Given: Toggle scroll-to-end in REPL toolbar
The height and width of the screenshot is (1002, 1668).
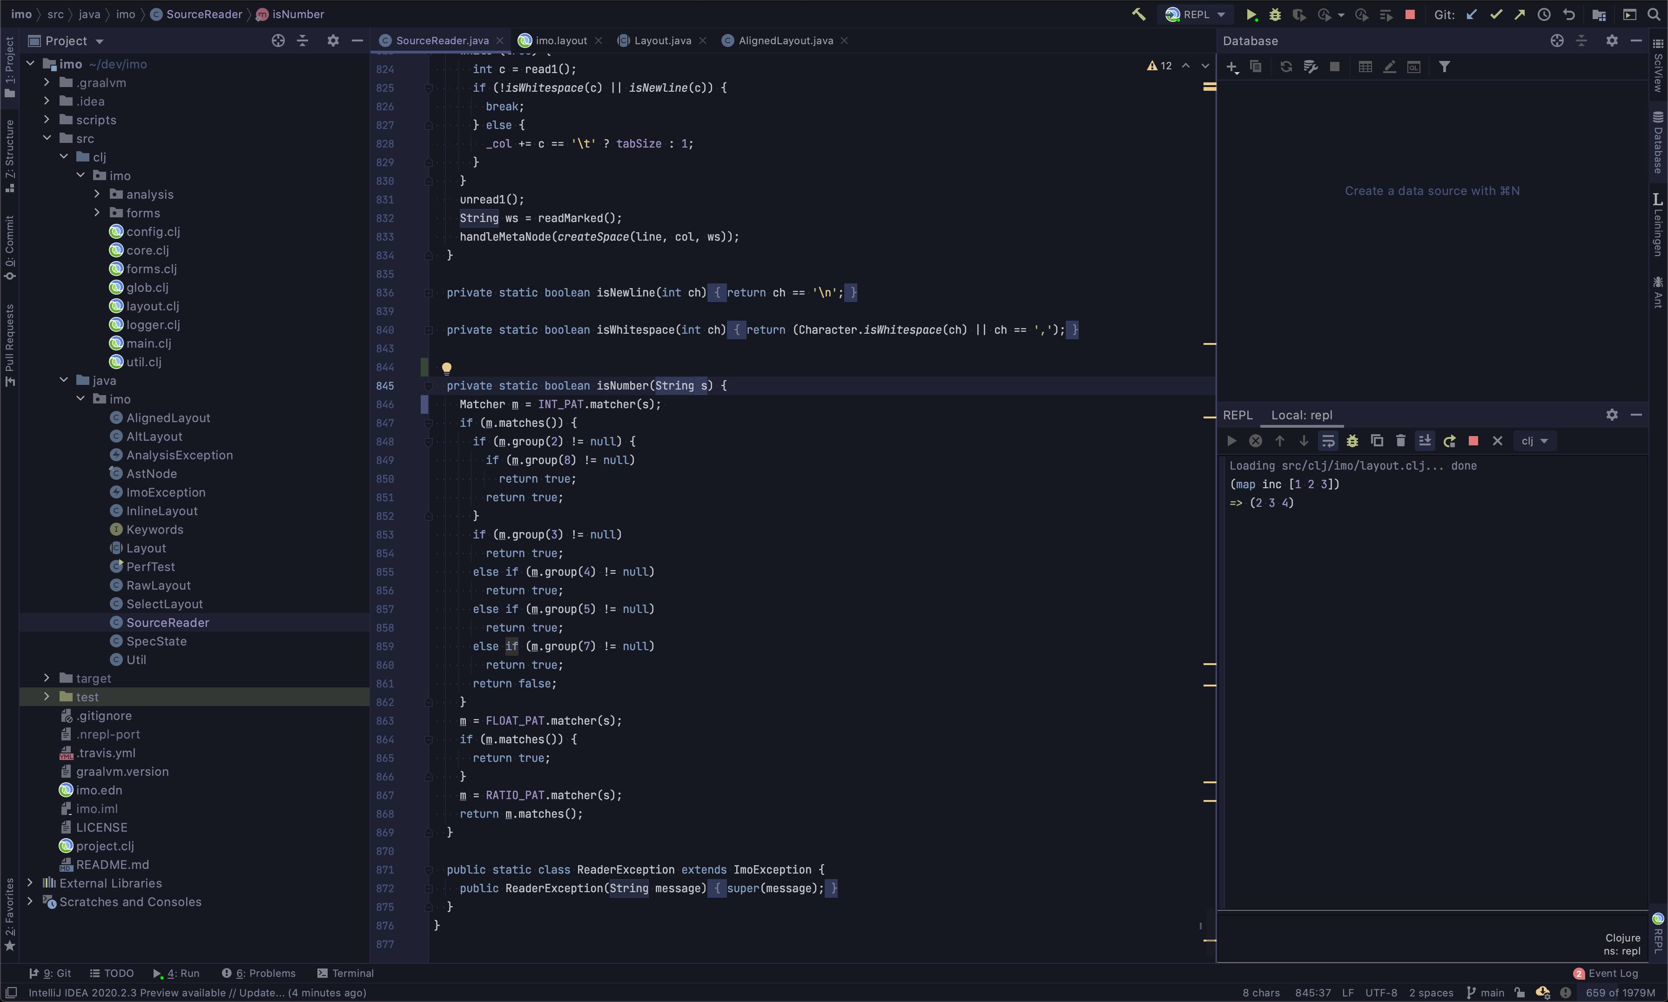Looking at the screenshot, I should (x=1425, y=441).
